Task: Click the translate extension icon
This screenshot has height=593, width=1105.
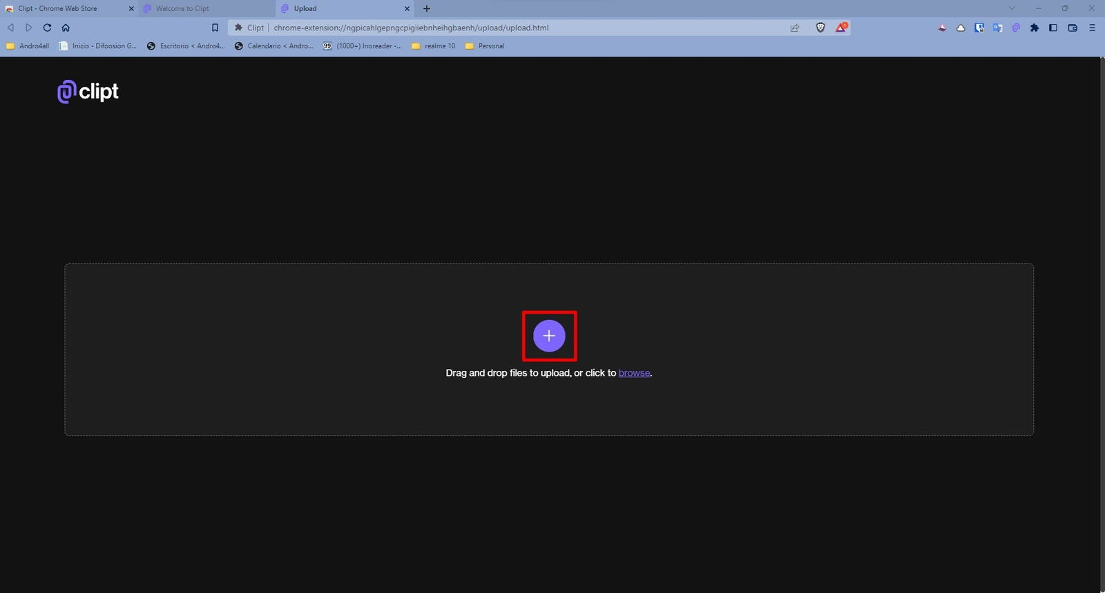Action: pos(997,28)
